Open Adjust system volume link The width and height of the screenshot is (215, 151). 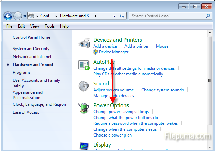pyautogui.click(x=113, y=90)
